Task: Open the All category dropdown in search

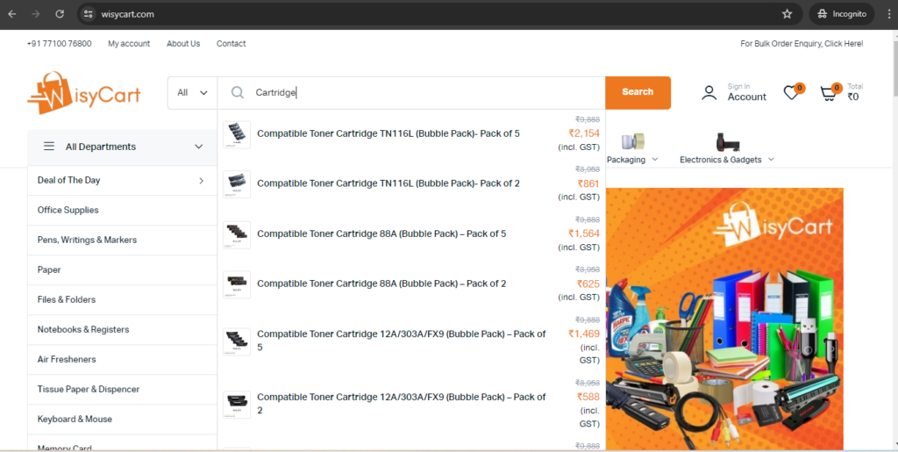Action: point(192,92)
